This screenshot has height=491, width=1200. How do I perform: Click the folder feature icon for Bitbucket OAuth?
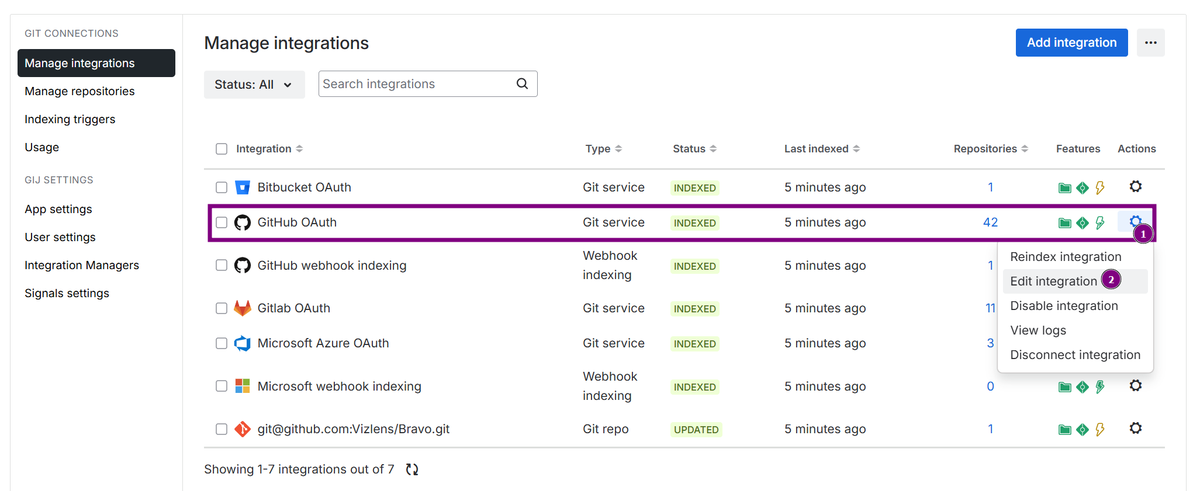click(x=1064, y=188)
